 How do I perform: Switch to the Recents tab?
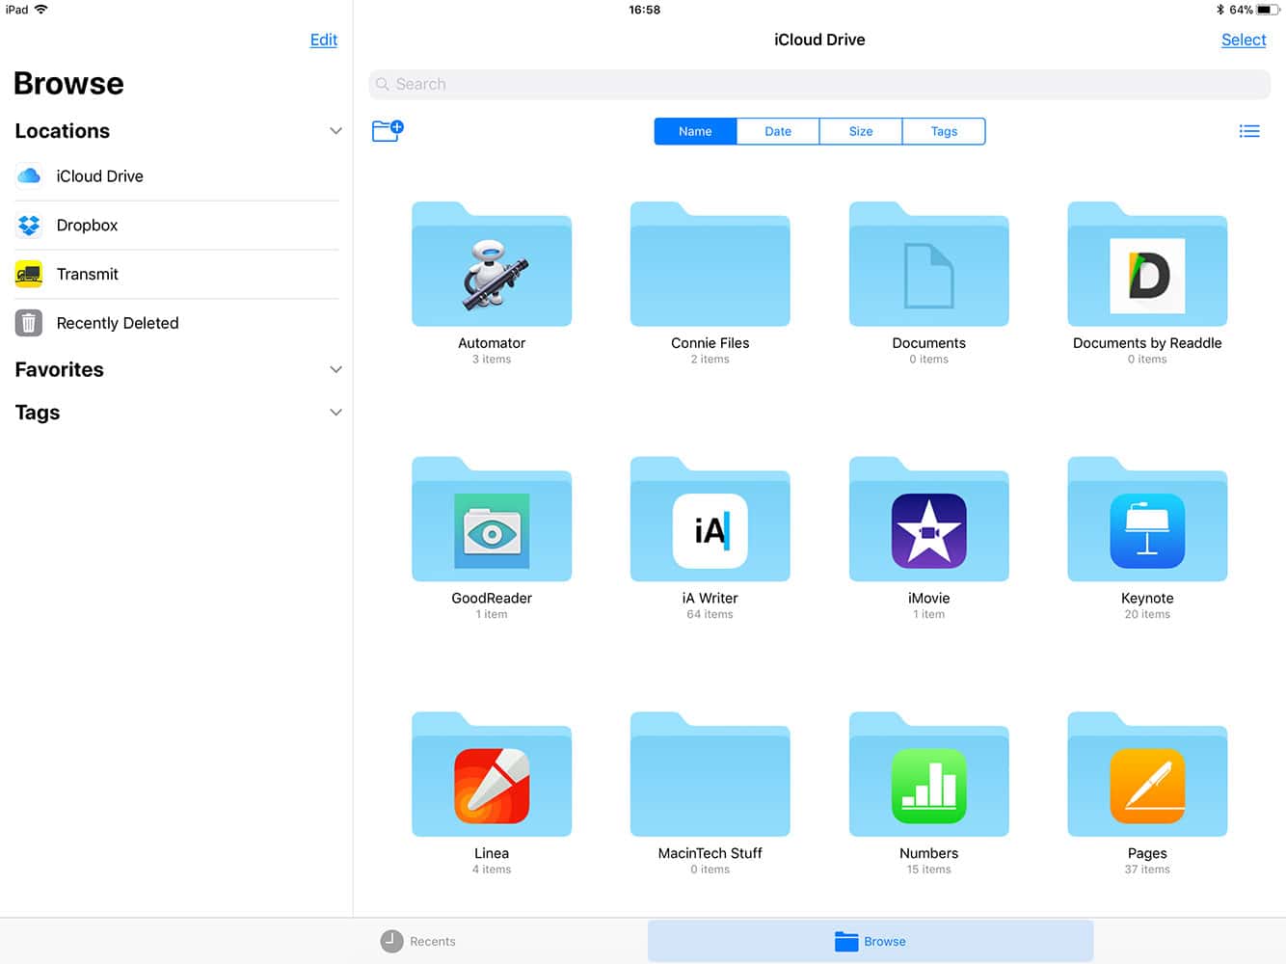[418, 941]
